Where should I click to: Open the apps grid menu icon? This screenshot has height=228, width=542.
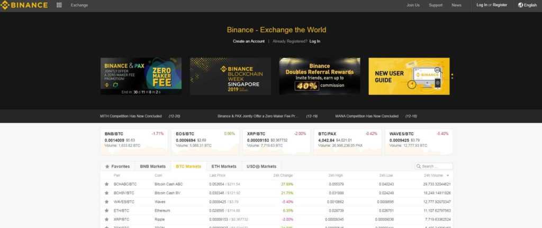point(59,5)
